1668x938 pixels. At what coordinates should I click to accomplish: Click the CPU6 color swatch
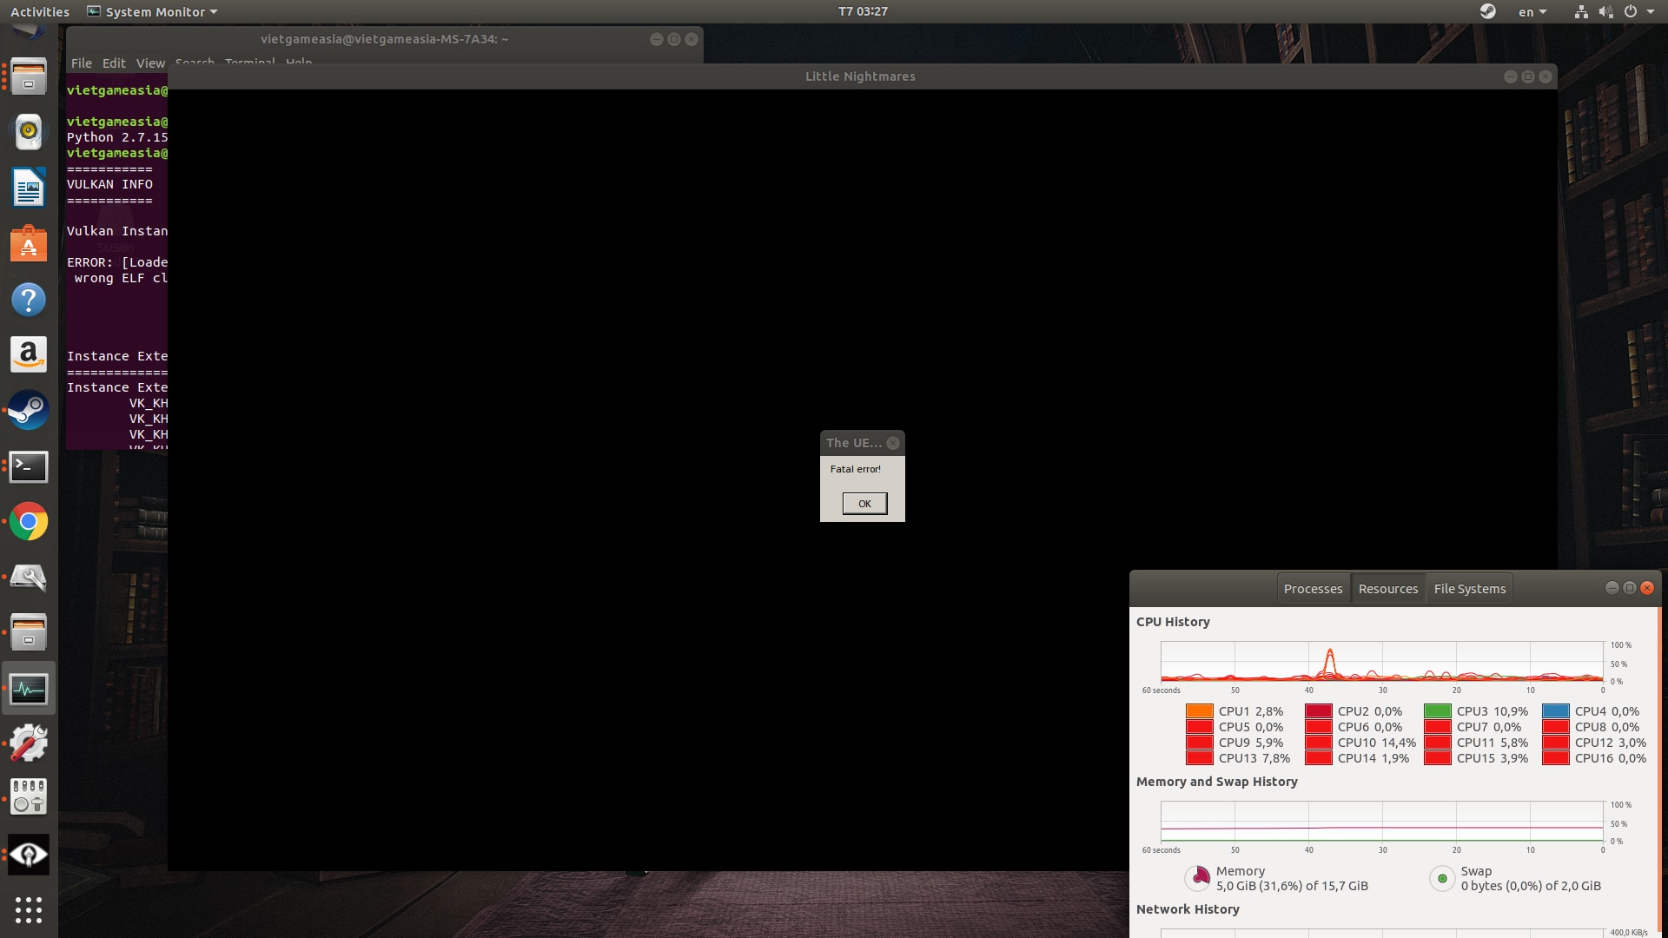(1319, 727)
